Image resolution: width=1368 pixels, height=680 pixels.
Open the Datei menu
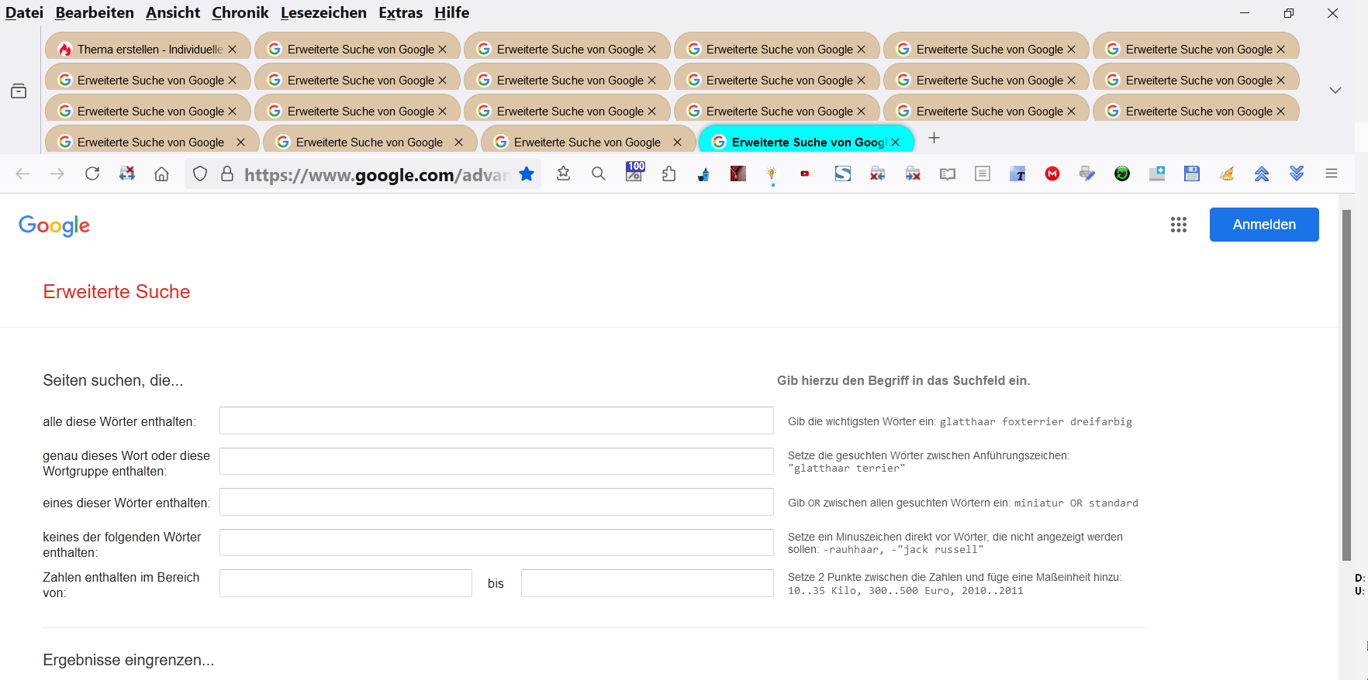24,12
